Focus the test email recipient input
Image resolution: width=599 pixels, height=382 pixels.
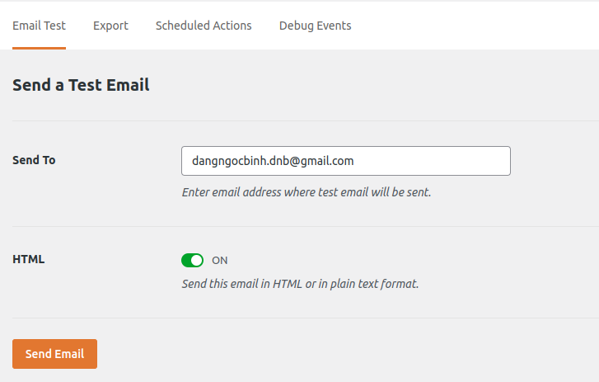click(345, 161)
